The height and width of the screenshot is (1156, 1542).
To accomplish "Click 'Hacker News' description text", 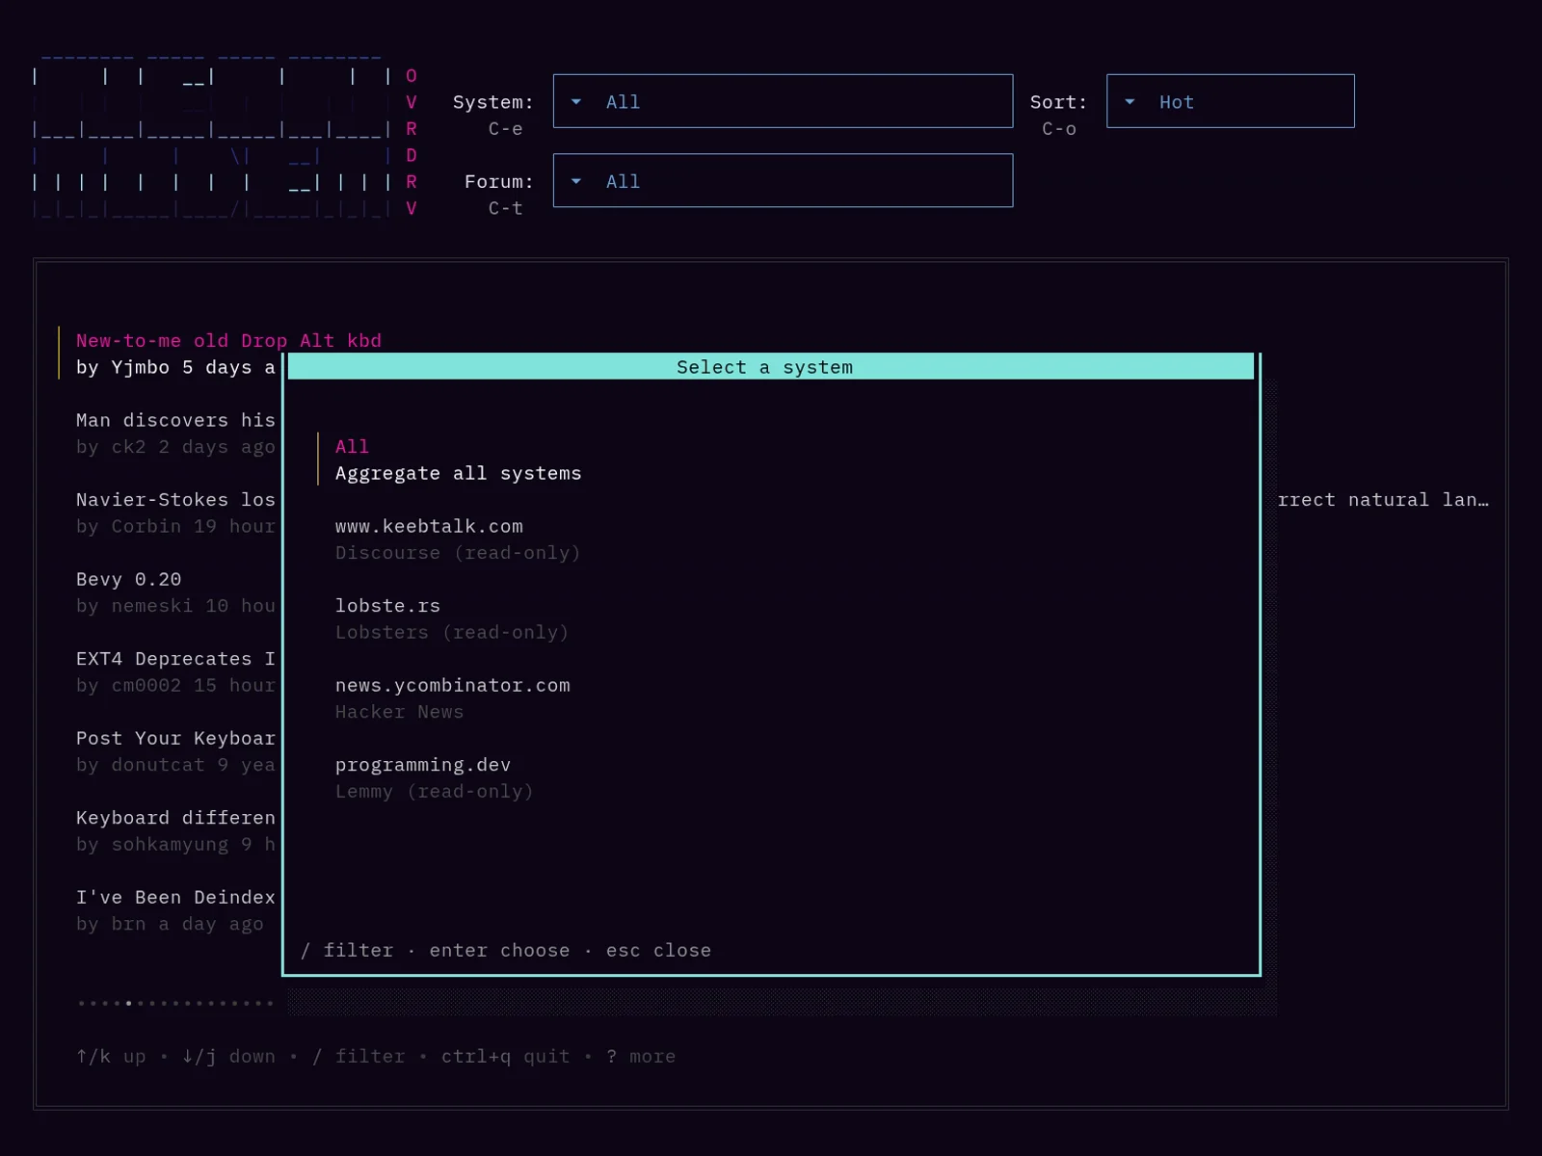I will pos(399,712).
